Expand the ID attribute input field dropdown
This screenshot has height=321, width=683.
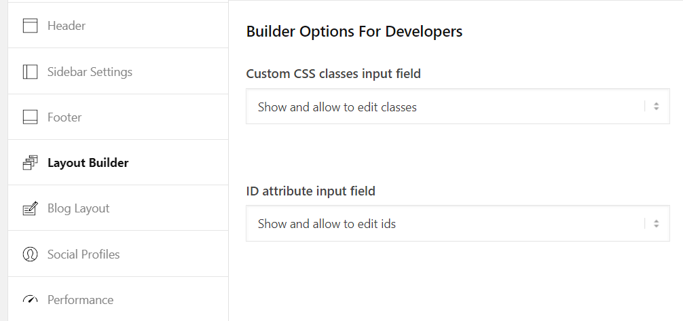[458, 223]
